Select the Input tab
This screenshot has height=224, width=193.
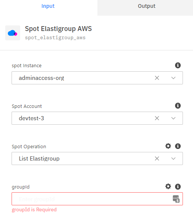48,6
